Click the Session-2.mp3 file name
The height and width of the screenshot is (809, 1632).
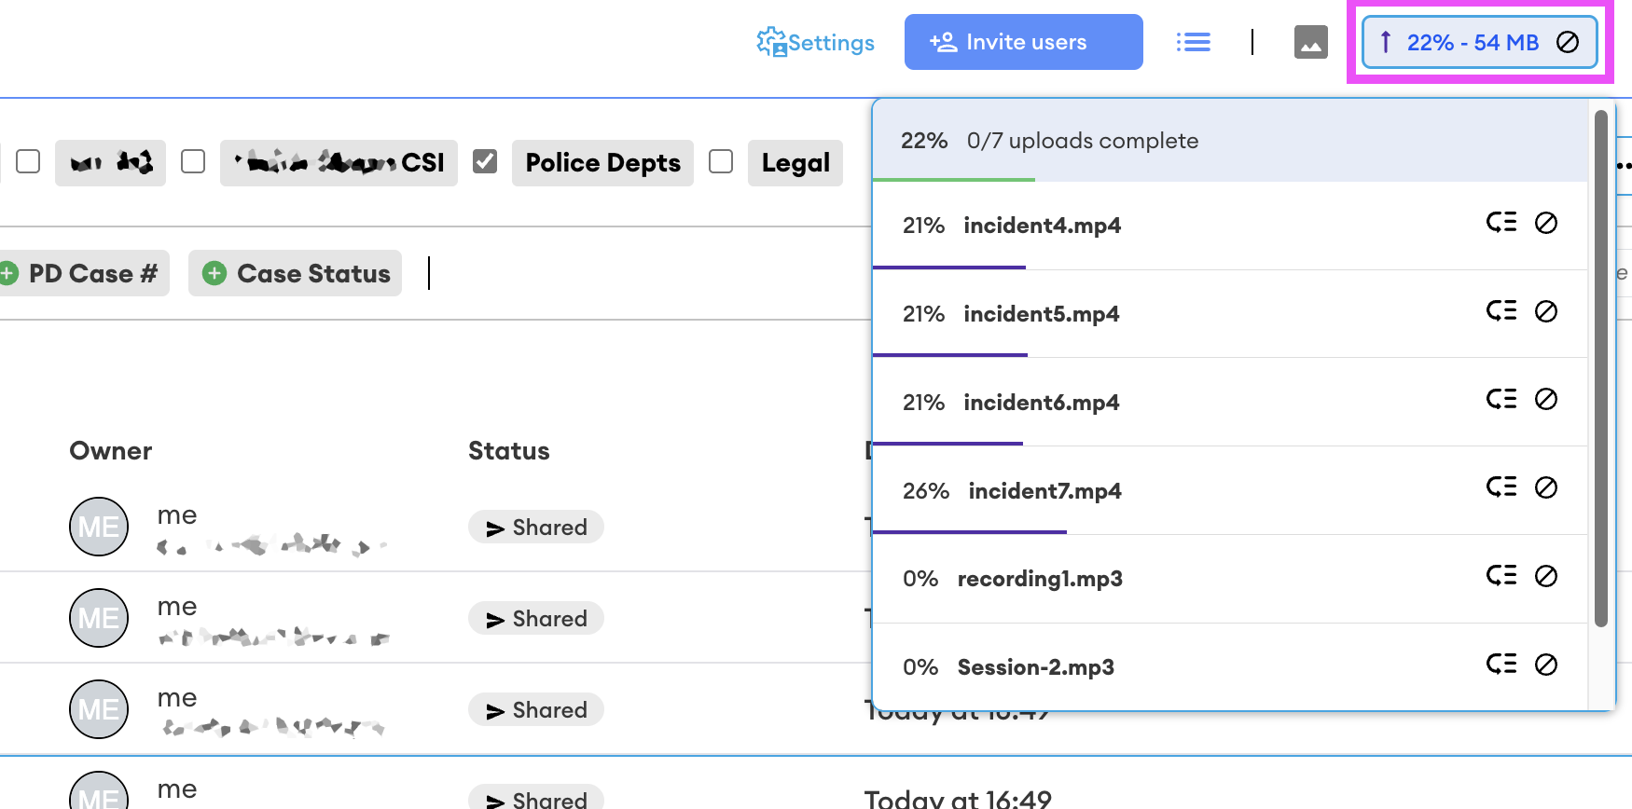[x=1035, y=667]
